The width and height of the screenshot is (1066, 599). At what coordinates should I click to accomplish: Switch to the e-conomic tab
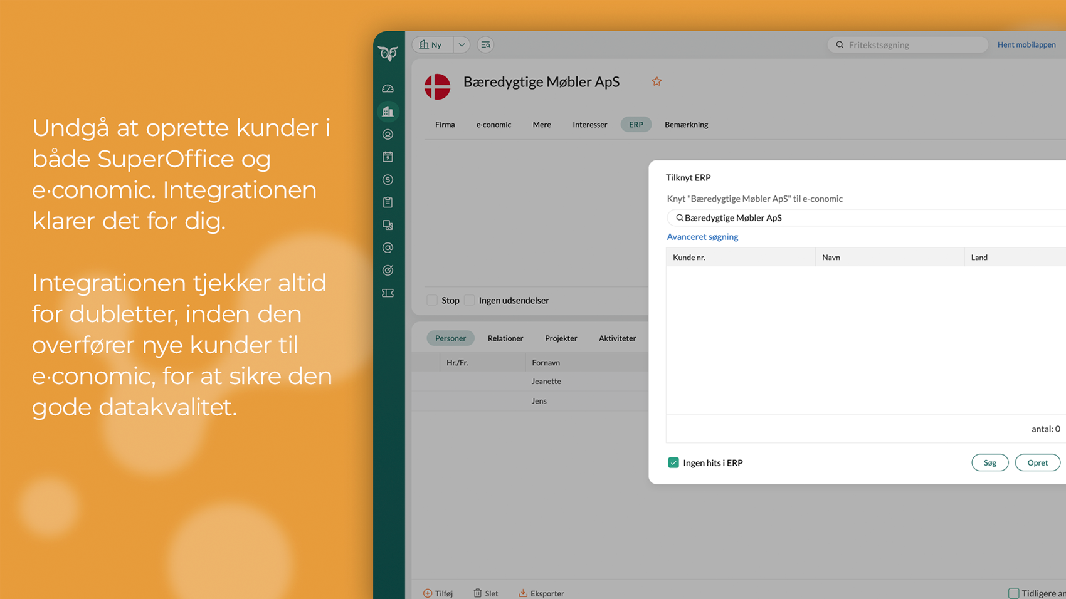tap(493, 125)
